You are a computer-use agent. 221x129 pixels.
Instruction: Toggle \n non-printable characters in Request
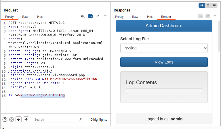(x=98, y=16)
